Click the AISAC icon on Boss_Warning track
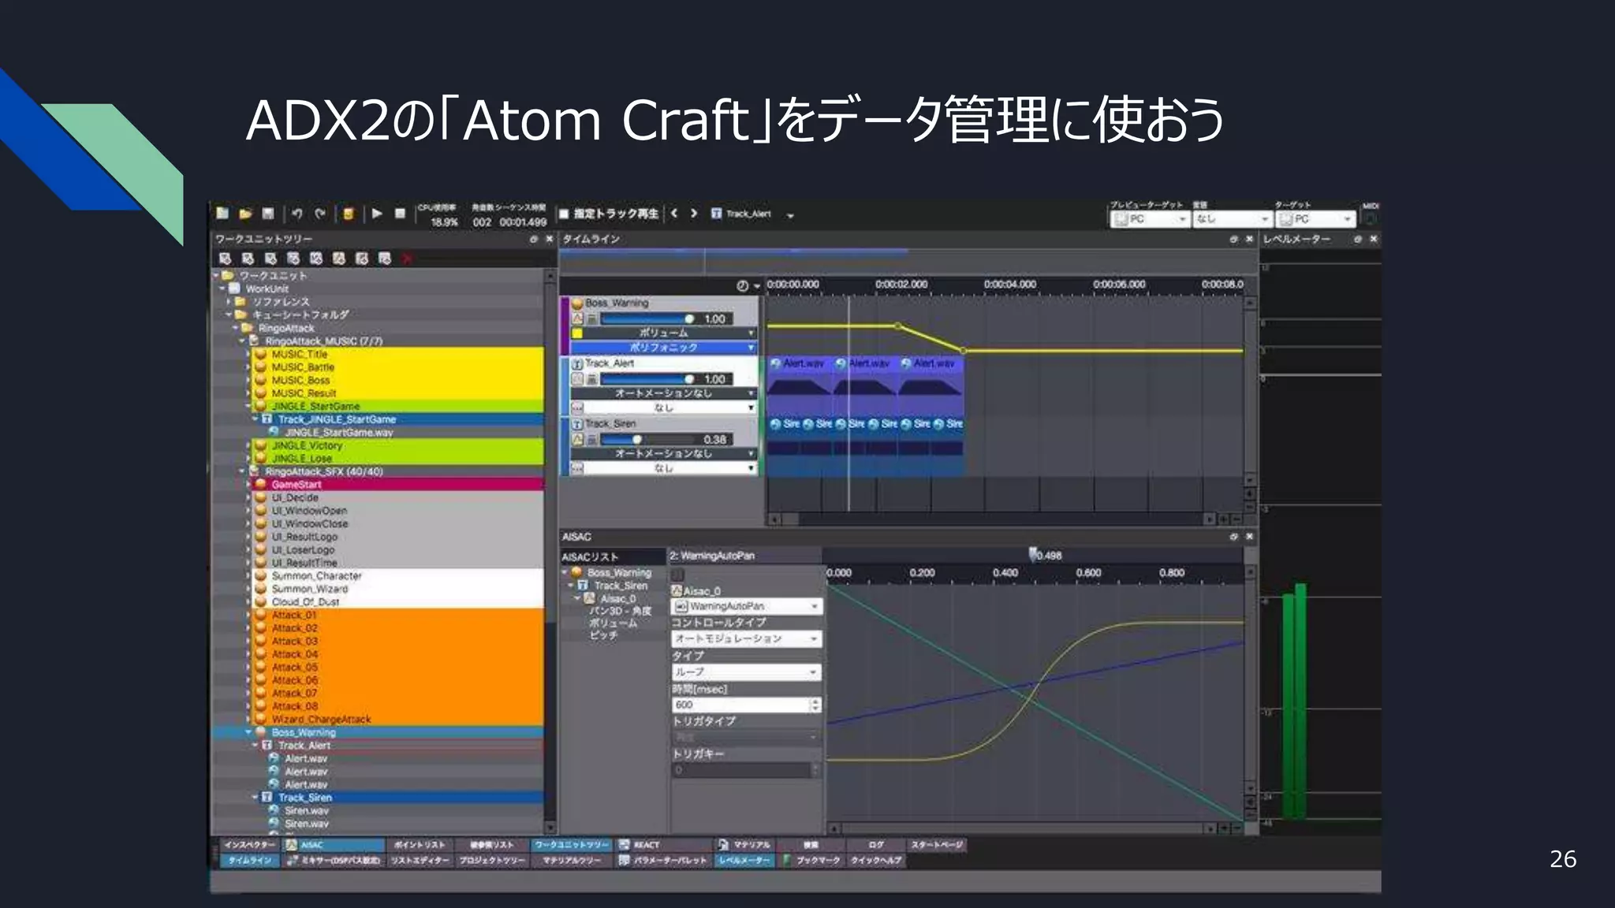The height and width of the screenshot is (908, 1615). (577, 318)
